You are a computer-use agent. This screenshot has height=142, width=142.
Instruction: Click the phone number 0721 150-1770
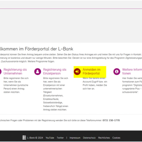tap(111, 120)
